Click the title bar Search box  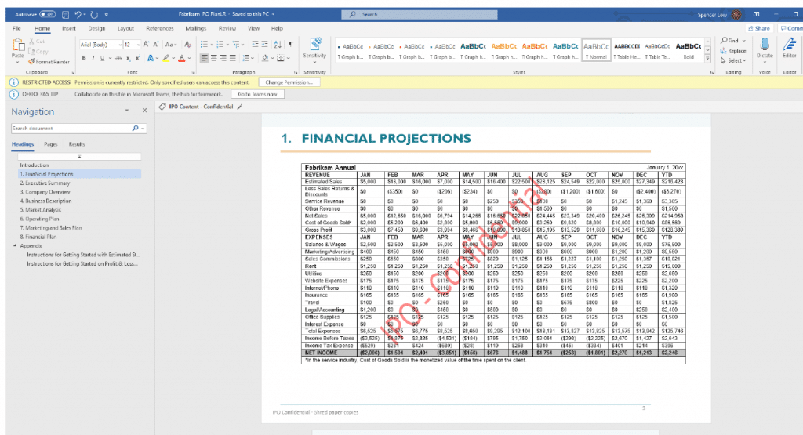pos(420,14)
